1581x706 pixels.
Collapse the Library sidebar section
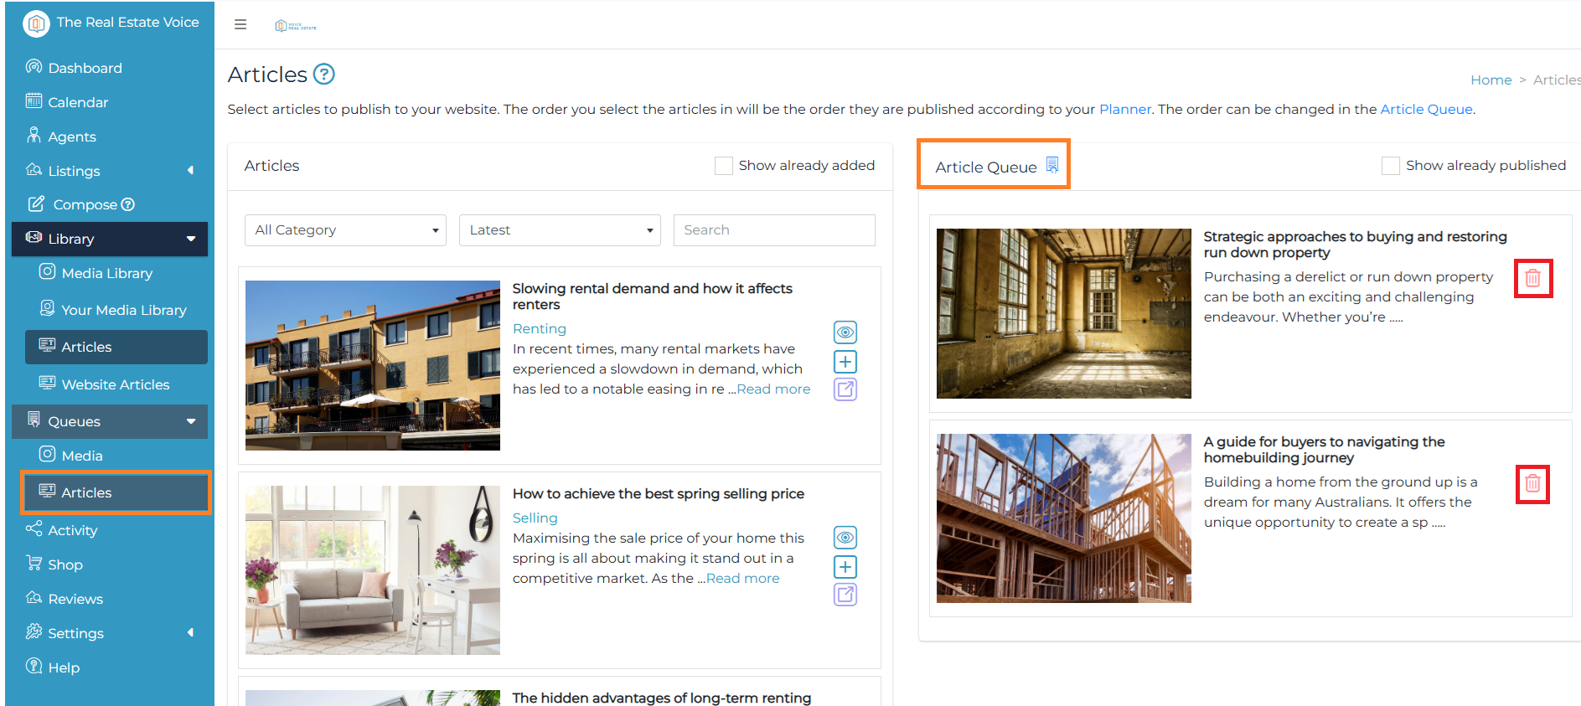(x=109, y=239)
